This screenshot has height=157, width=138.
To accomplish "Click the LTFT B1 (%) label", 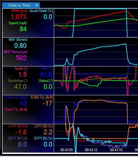I will pos(18,126).
